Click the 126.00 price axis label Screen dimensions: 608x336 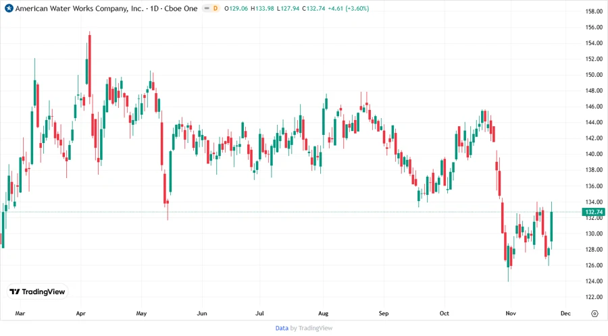(594, 266)
